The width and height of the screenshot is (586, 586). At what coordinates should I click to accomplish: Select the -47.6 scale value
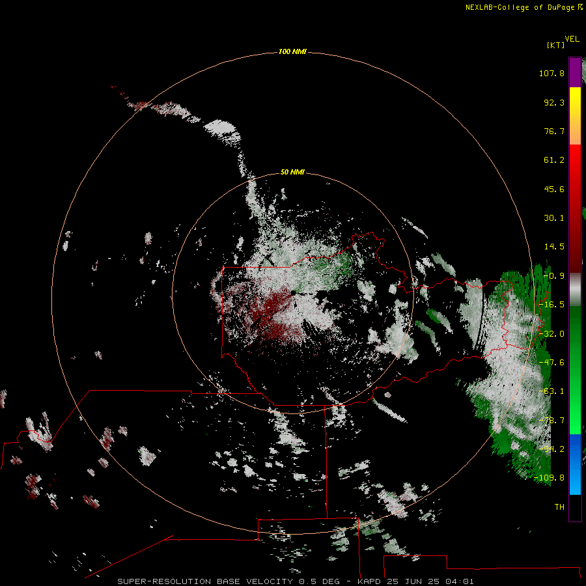551,363
